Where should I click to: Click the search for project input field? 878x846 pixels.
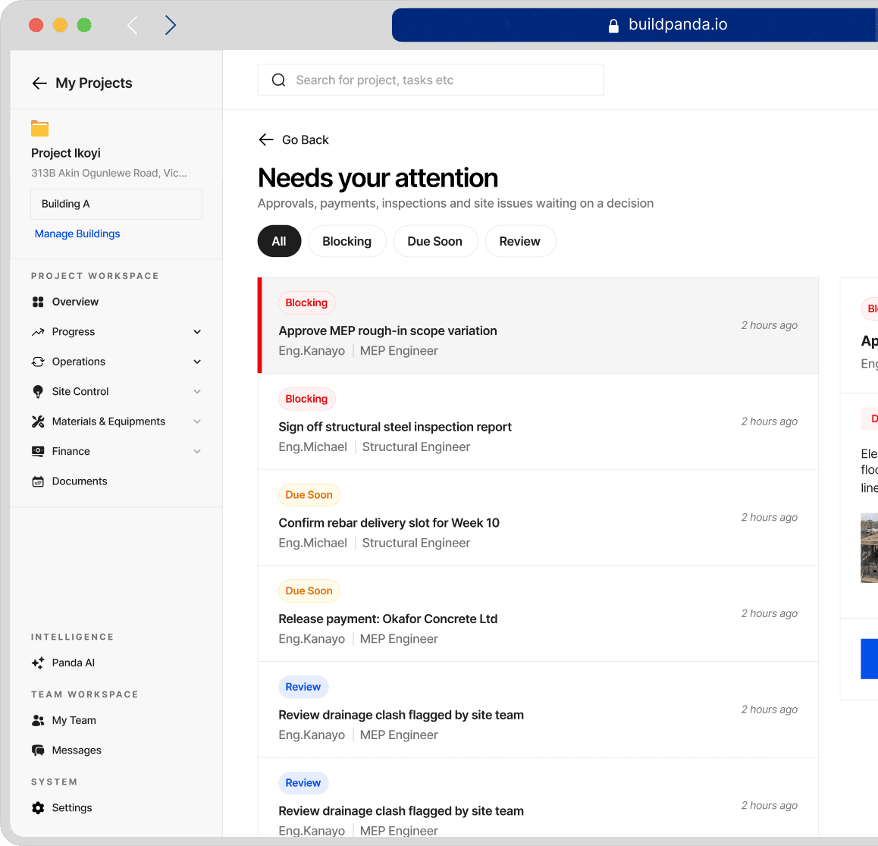tap(431, 80)
